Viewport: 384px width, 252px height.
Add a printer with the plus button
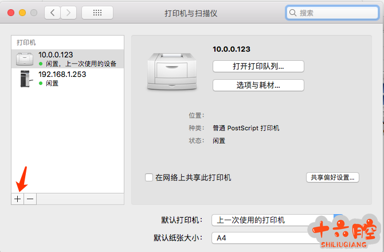[17, 199]
